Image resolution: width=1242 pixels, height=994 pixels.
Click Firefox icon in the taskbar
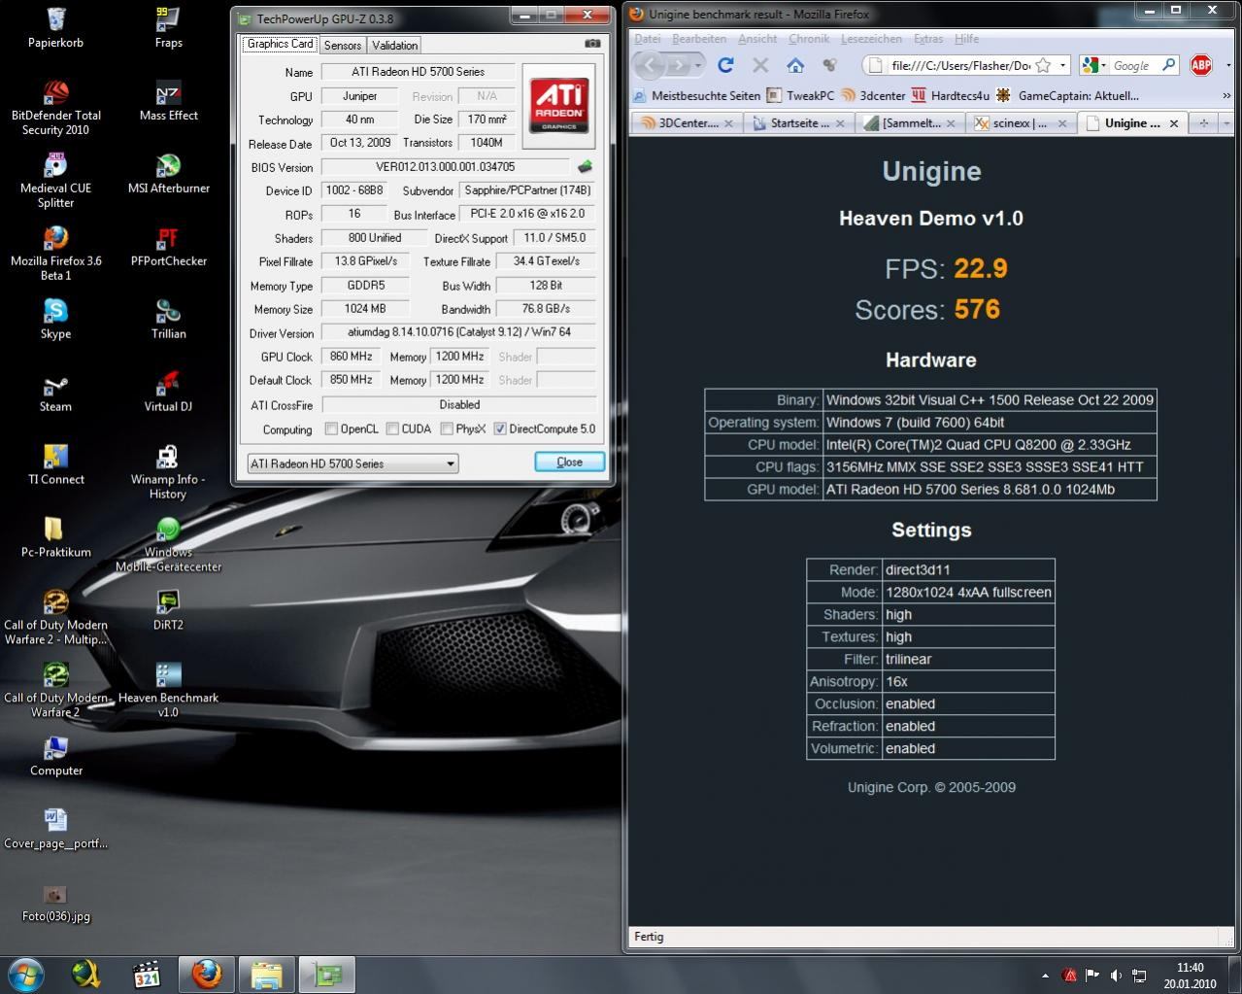(206, 974)
